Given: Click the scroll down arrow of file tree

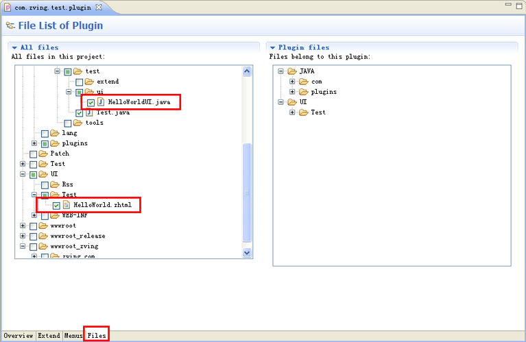Looking at the screenshot, I should [x=247, y=252].
